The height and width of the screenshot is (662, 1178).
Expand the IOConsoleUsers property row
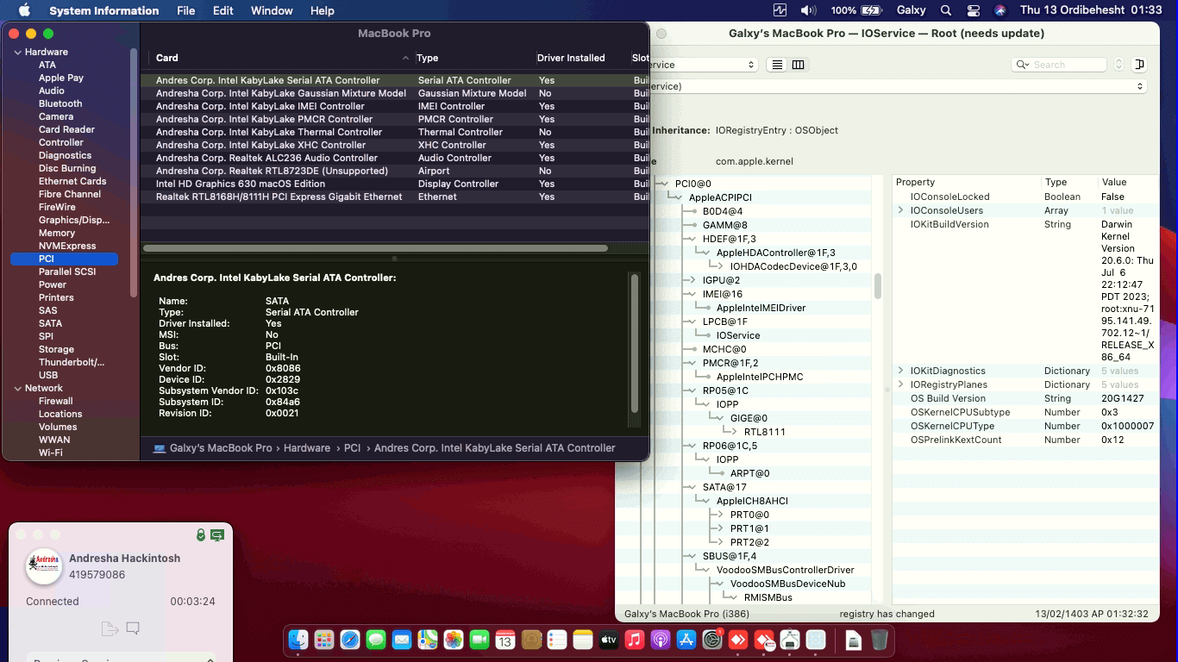tap(901, 210)
